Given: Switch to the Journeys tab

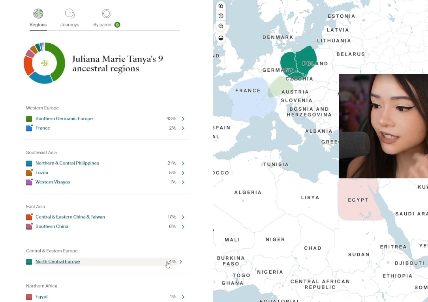Looking at the screenshot, I should [x=69, y=24].
